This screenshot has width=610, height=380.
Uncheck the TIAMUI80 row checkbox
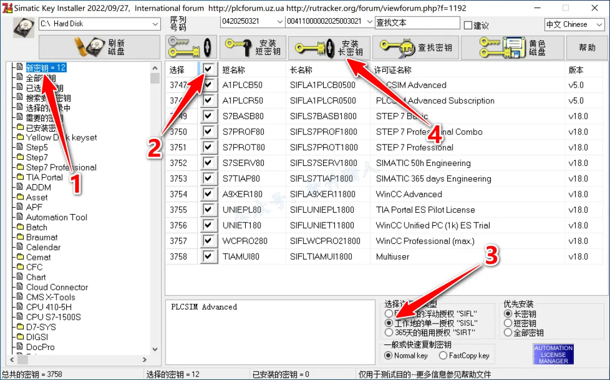coord(208,256)
